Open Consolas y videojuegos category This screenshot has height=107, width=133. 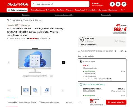click(x=108, y=10)
